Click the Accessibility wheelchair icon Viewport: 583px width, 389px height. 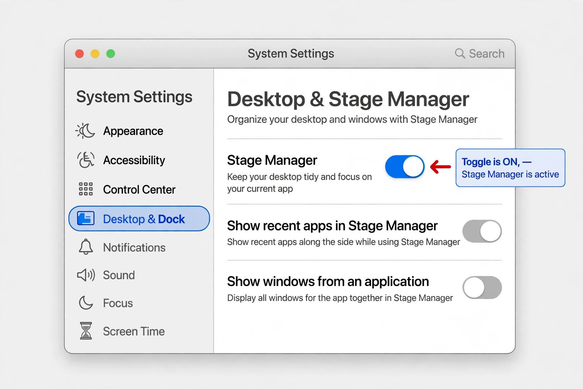86,160
